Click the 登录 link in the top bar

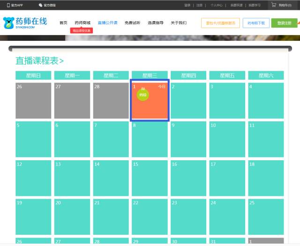click(187, 5)
